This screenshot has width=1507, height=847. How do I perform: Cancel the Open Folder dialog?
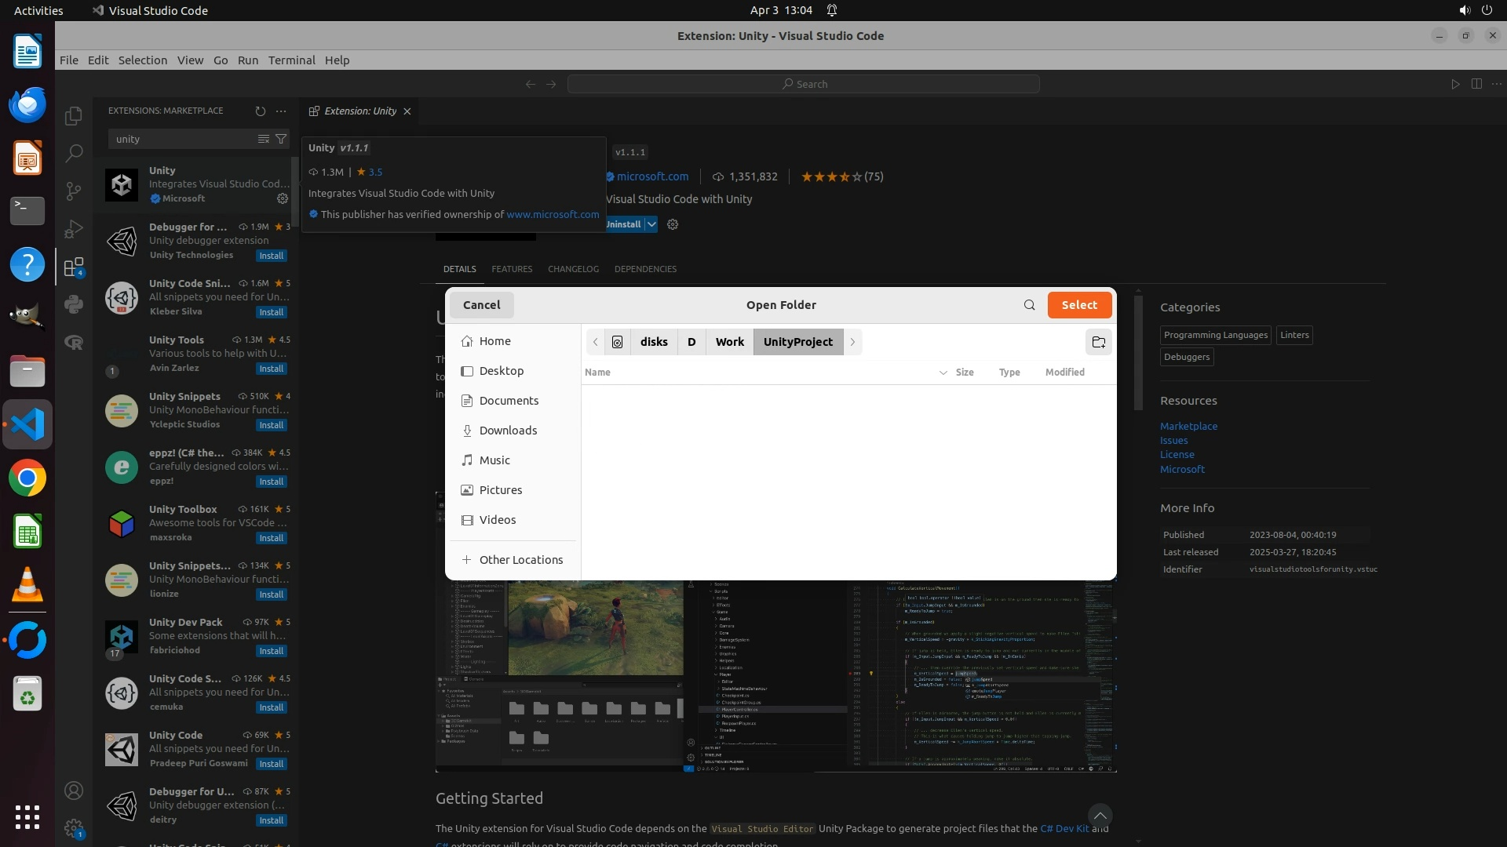click(481, 305)
